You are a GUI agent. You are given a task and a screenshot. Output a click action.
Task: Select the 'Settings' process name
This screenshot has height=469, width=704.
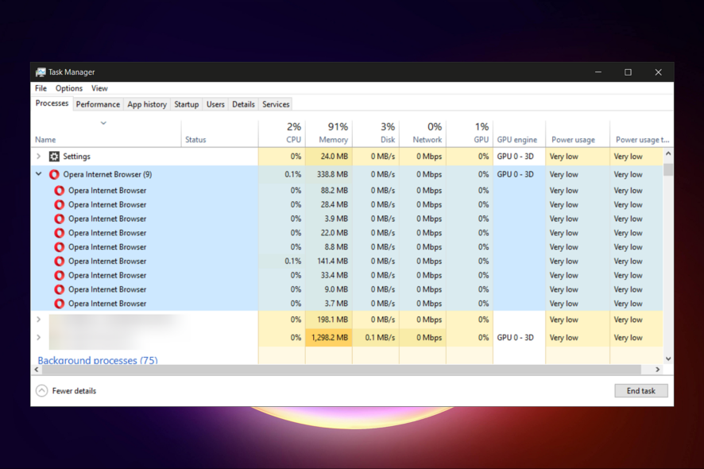pos(77,157)
